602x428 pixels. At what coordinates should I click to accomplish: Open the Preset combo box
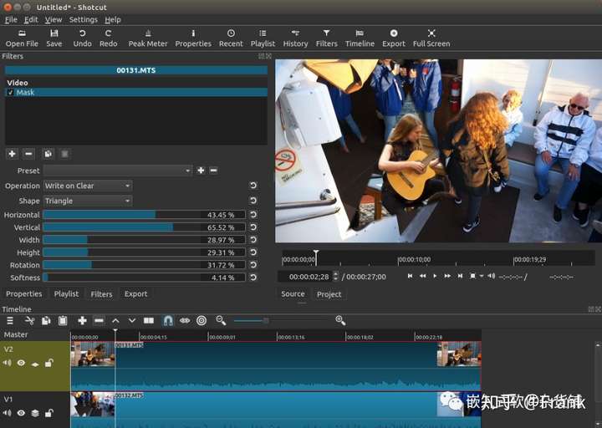[x=117, y=171]
